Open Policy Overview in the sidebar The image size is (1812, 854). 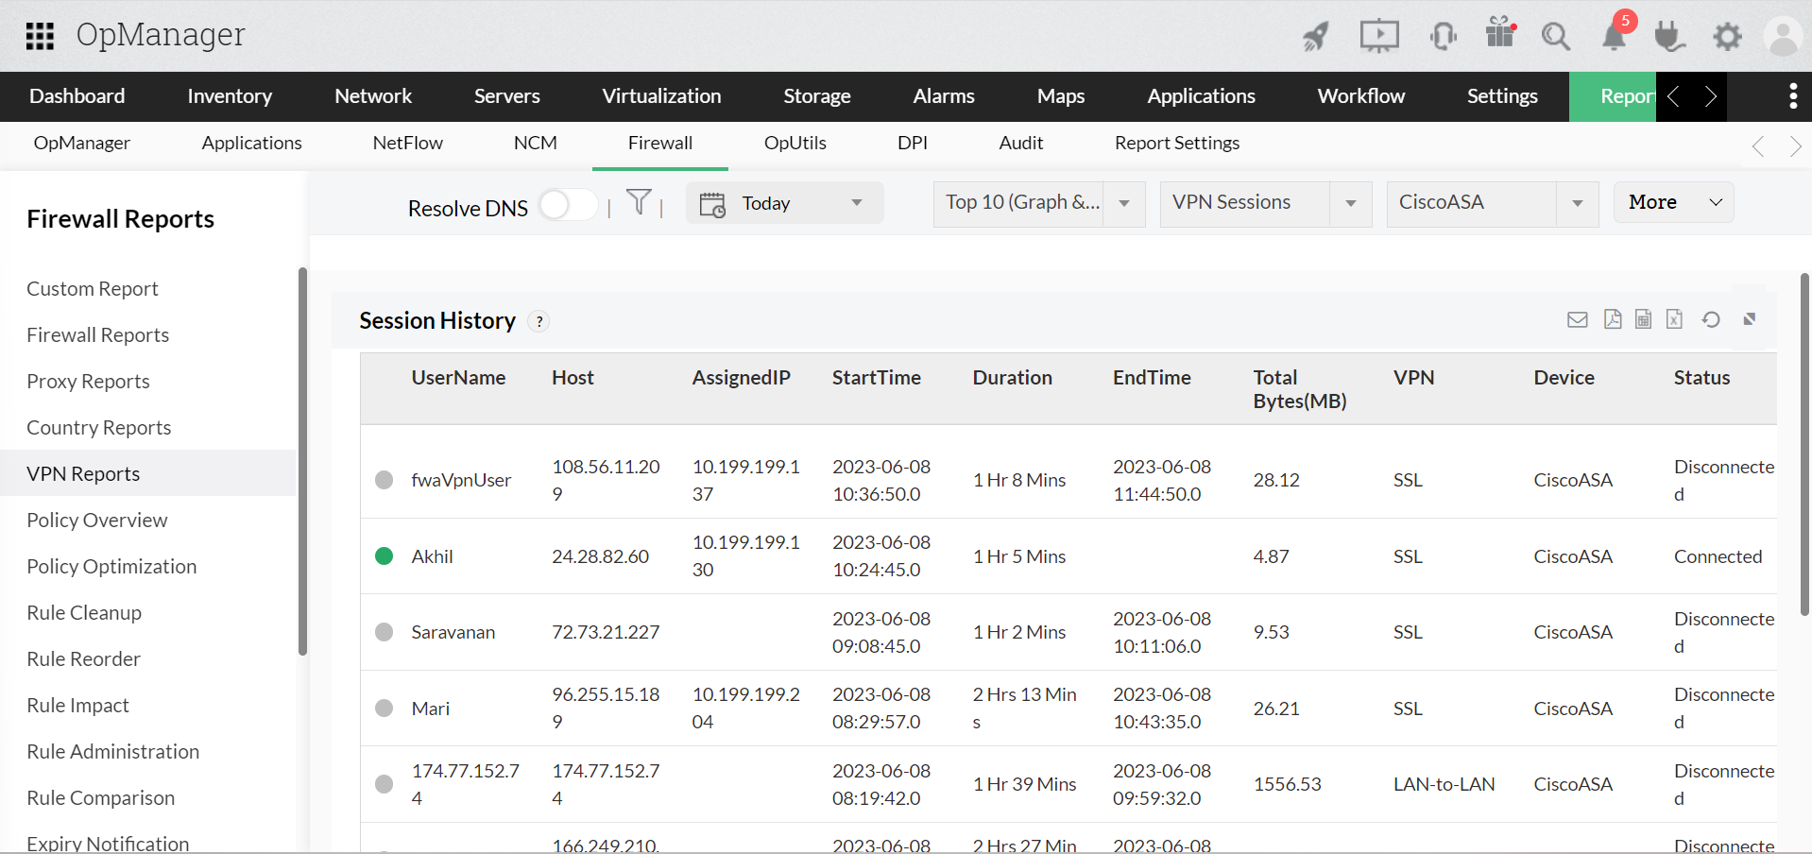96,521
